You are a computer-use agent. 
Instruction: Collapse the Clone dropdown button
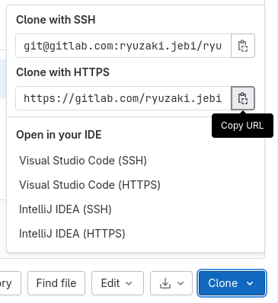(232, 283)
